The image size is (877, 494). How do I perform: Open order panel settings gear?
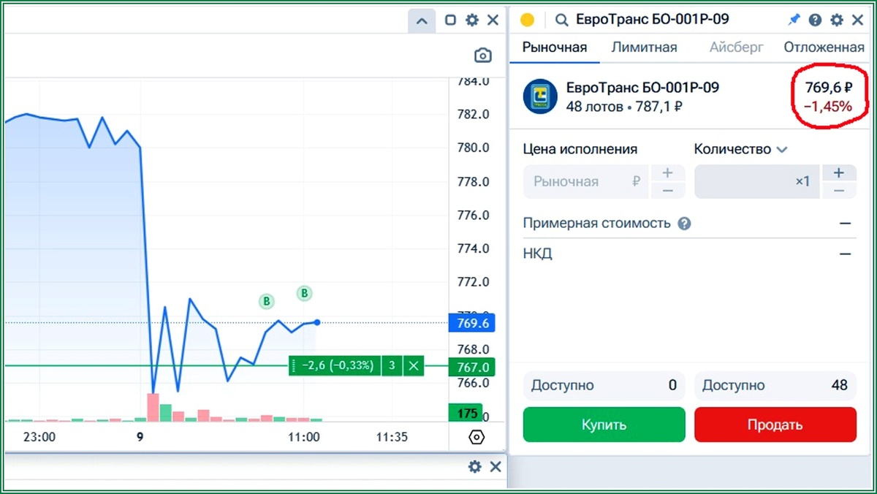[x=836, y=19]
